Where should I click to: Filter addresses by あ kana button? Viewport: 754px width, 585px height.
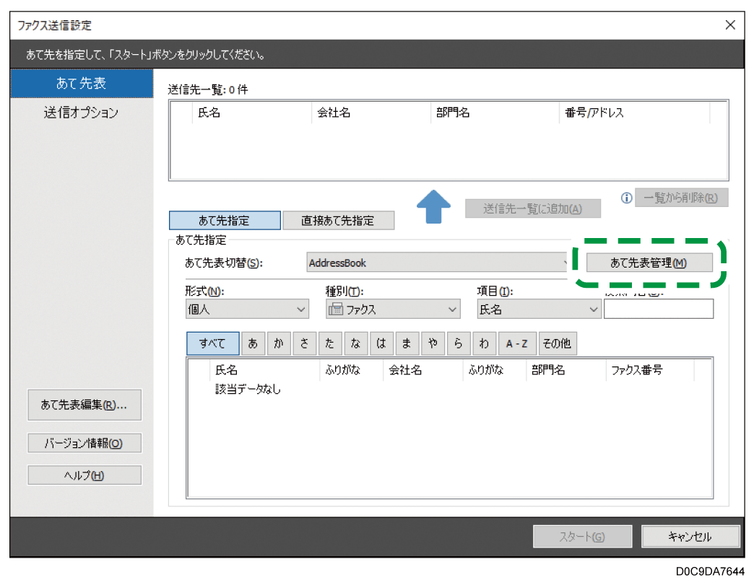pyautogui.click(x=252, y=344)
